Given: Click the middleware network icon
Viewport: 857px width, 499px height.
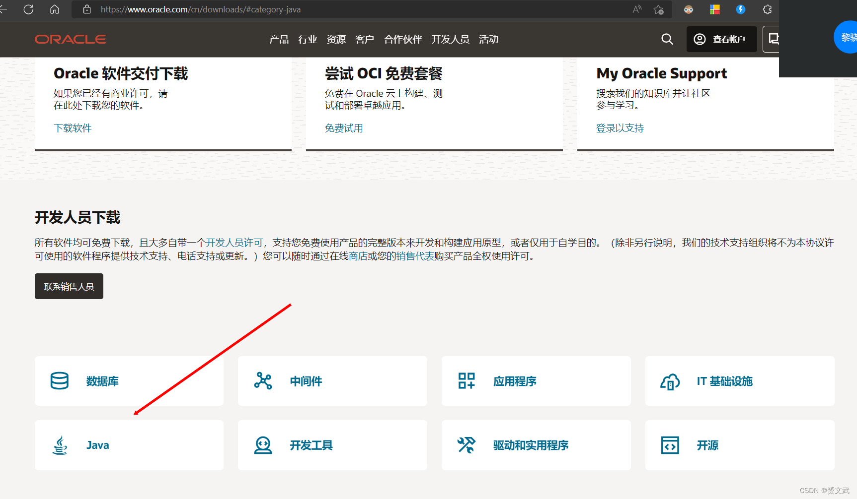Looking at the screenshot, I should [263, 381].
